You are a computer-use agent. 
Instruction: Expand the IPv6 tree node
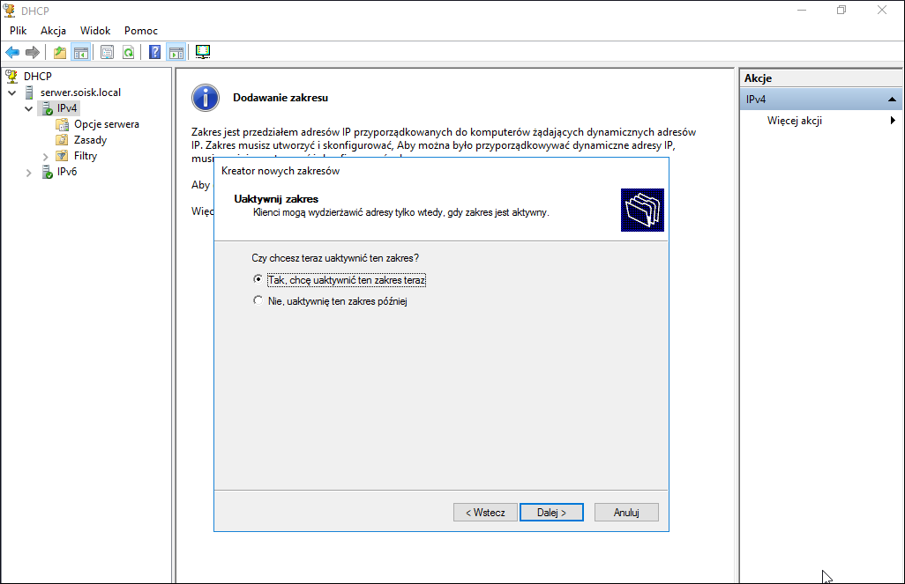click(x=29, y=173)
